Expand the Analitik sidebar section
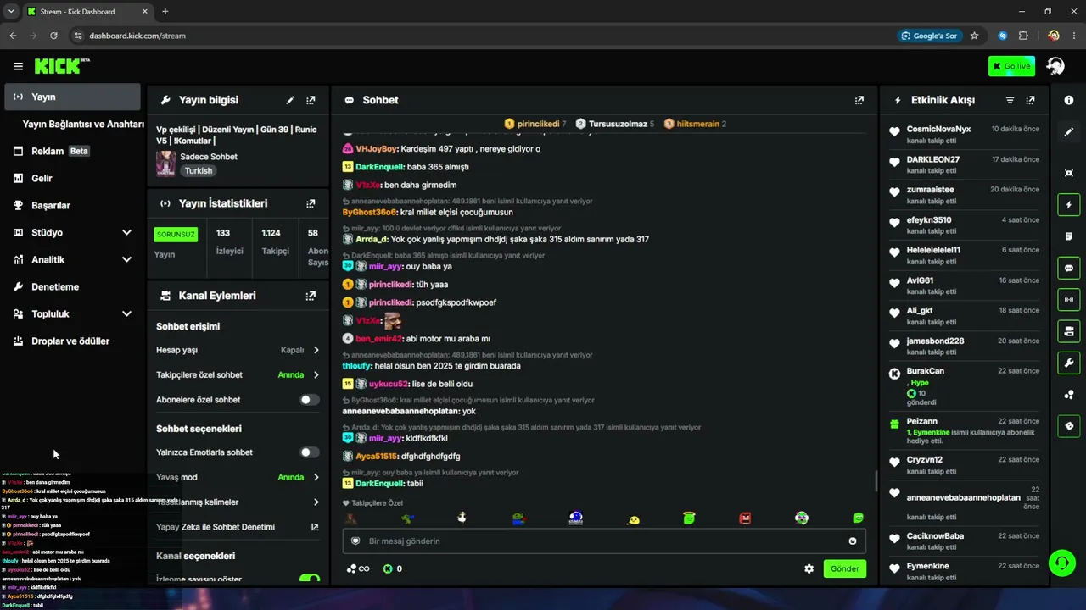Viewport: 1086px width, 610px height. pos(126,259)
